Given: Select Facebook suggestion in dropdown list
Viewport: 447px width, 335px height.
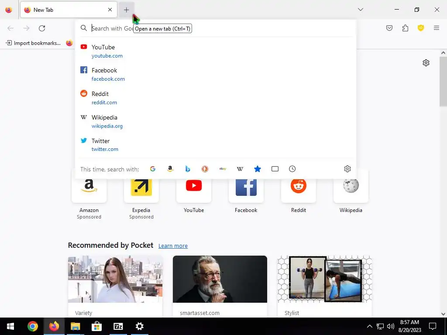Looking at the screenshot, I should coord(216,74).
